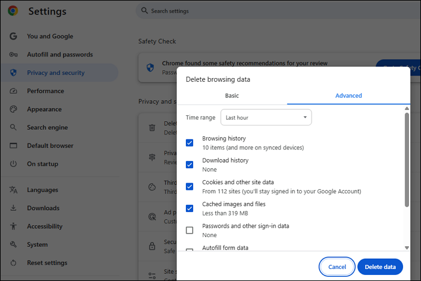Click the Accessibility person icon
The width and height of the screenshot is (421, 281).
tap(13, 226)
